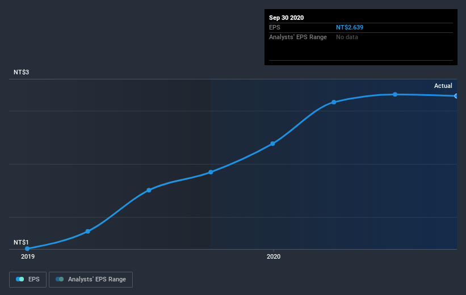Select the data point above 2020 tick
This screenshot has width=466, height=295.
pos(272,144)
